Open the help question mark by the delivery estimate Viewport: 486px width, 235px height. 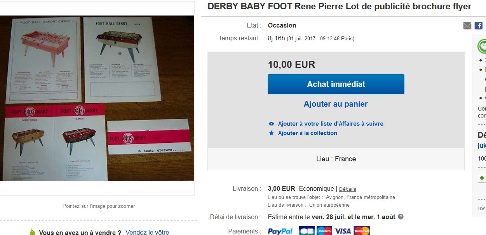point(401,217)
